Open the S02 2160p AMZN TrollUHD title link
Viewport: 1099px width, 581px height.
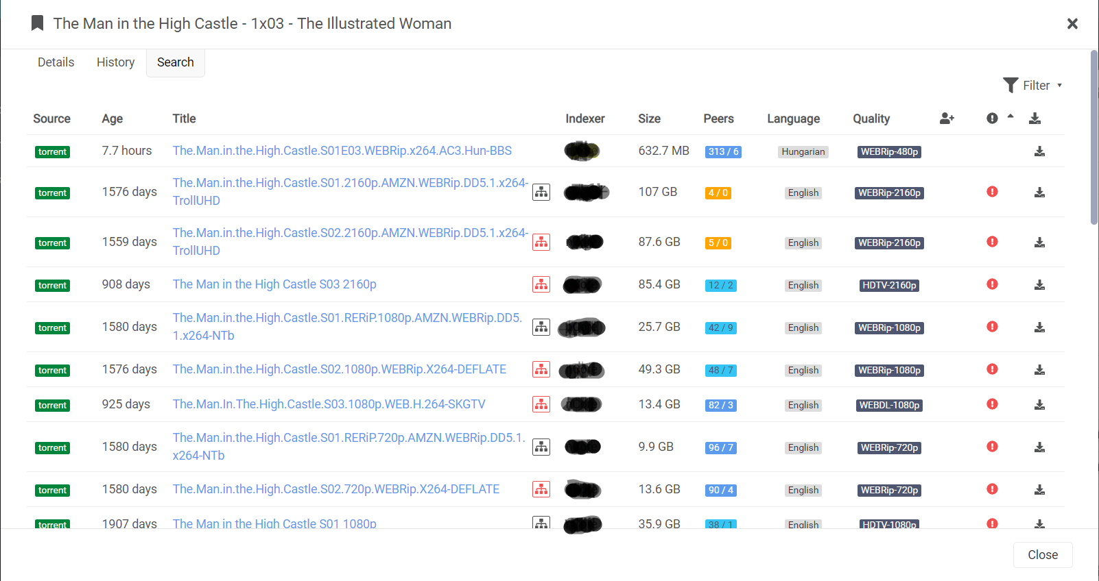coord(350,242)
